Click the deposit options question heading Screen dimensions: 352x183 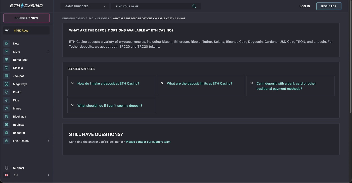click(x=121, y=30)
